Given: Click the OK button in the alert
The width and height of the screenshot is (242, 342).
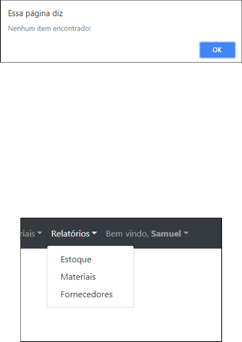Looking at the screenshot, I should (217, 50).
